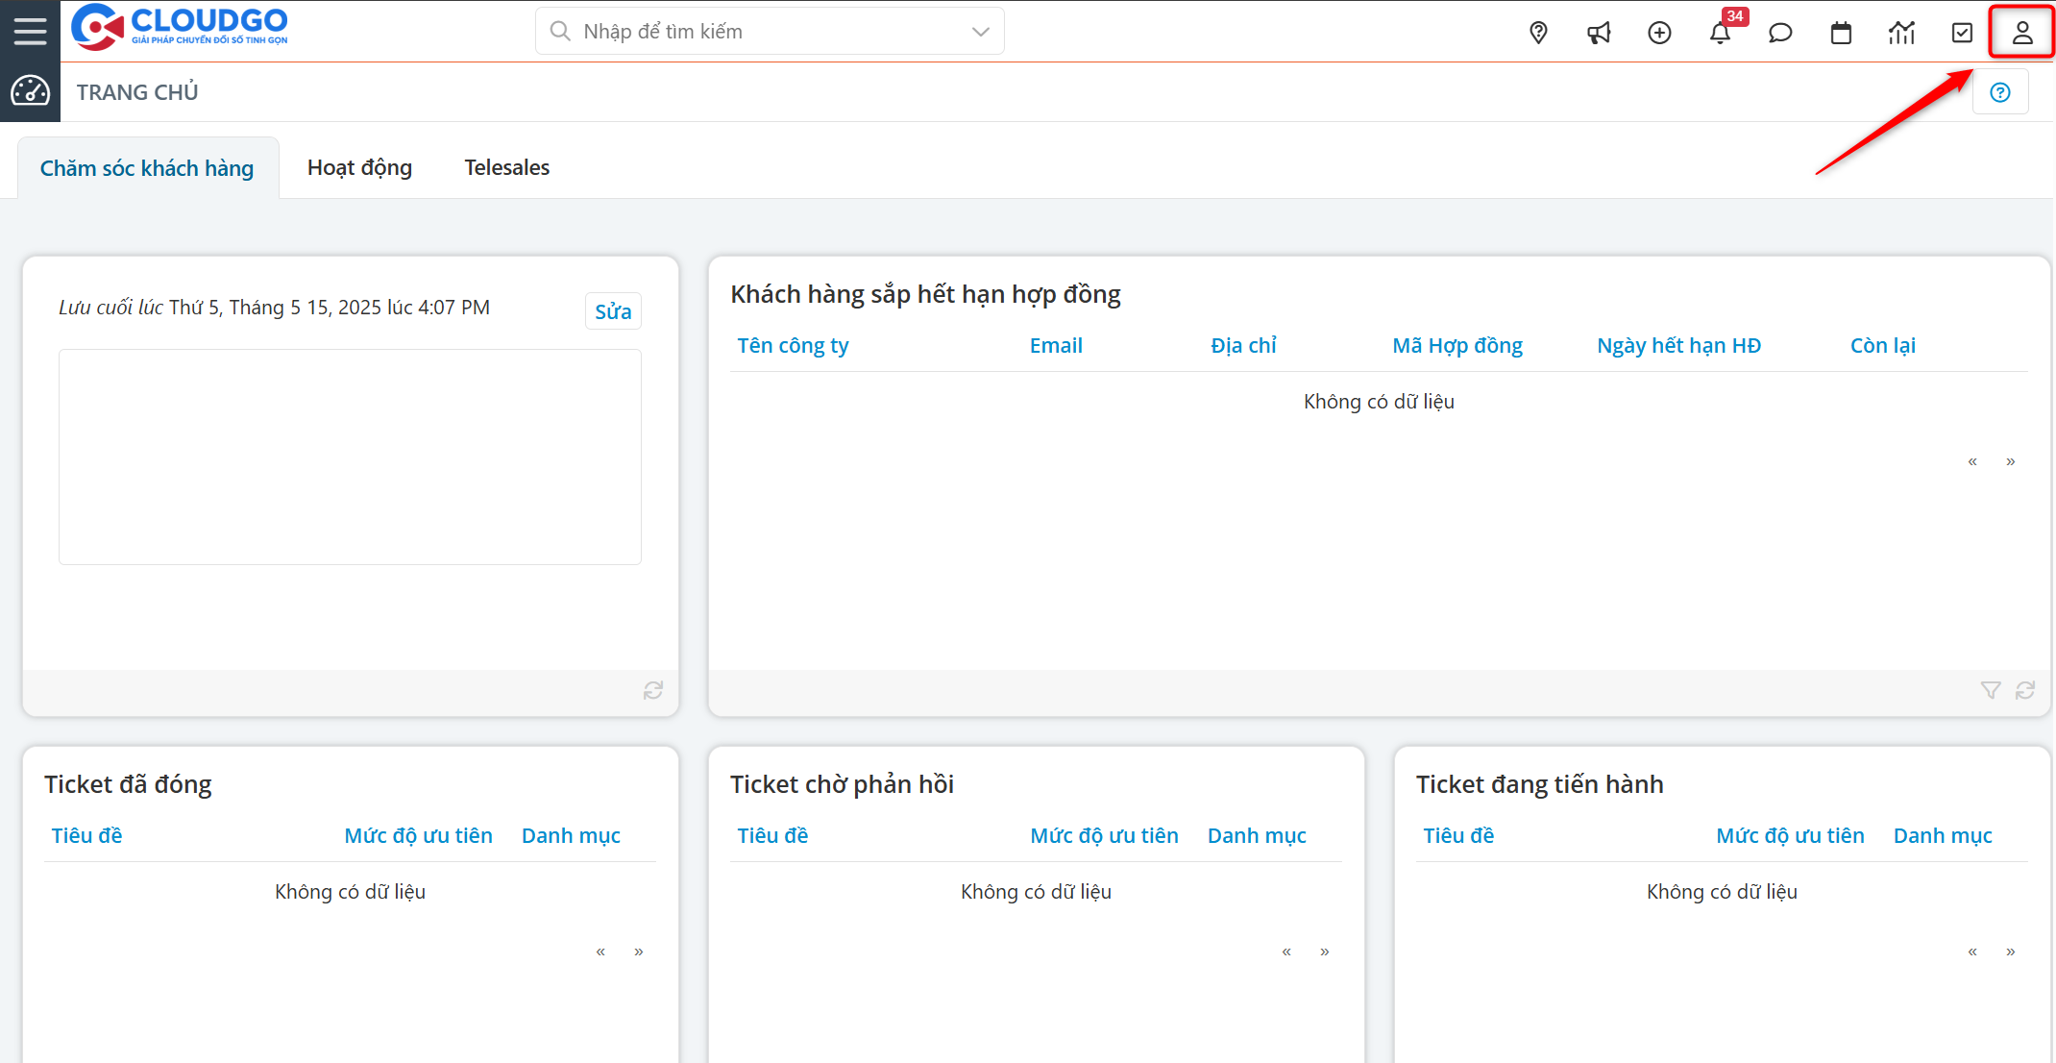Open the hamburger main menu
Screen dimensions: 2056x1063
pyautogui.click(x=30, y=31)
